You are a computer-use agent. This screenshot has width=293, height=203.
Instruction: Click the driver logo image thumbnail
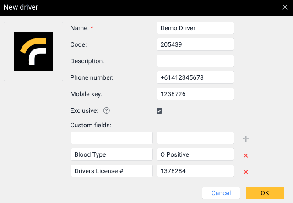pyautogui.click(x=33, y=51)
